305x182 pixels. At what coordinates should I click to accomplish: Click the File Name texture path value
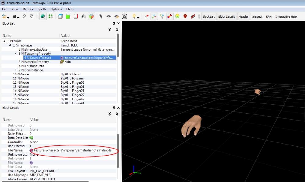pyautogui.click(x=73, y=150)
